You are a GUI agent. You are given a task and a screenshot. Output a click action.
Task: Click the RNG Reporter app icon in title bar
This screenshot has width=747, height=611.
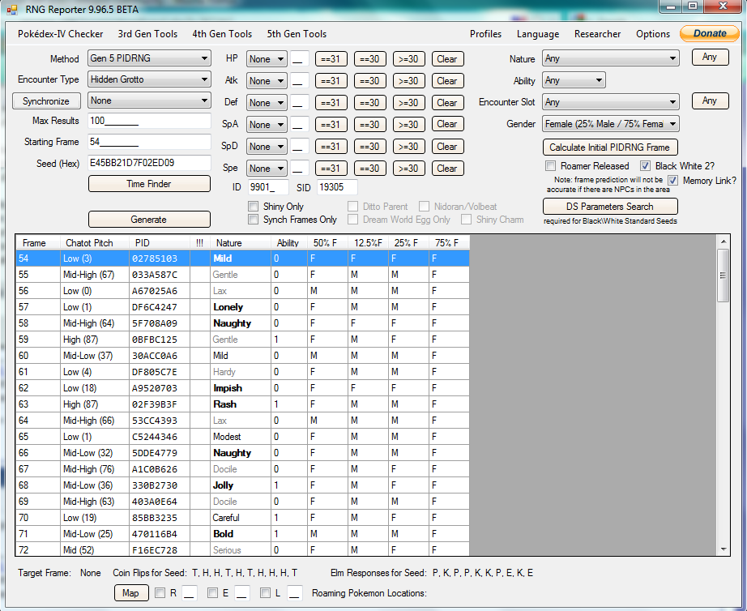12,10
